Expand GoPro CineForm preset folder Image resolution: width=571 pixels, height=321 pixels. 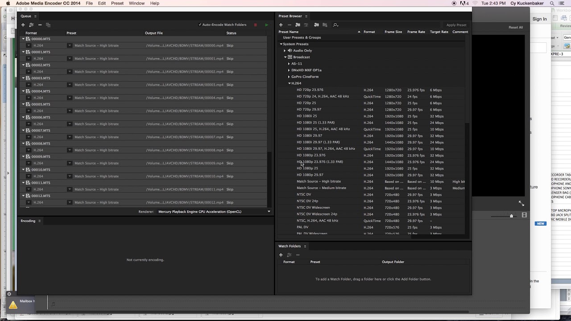(289, 77)
